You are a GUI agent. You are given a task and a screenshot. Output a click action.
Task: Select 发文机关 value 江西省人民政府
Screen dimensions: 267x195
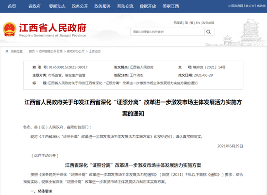(141, 67)
